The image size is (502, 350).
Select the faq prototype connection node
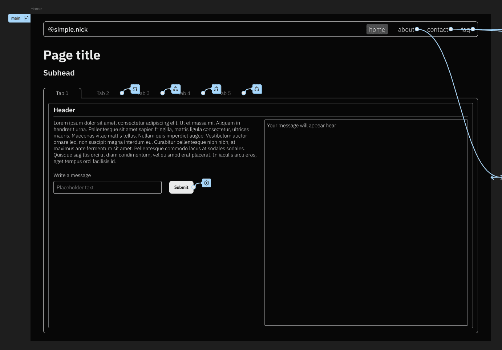click(473, 29)
